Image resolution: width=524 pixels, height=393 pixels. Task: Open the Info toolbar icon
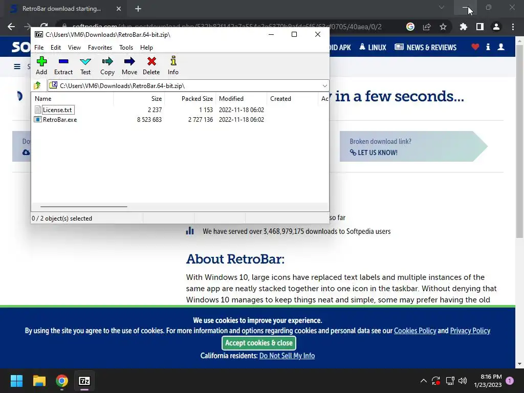tap(173, 66)
